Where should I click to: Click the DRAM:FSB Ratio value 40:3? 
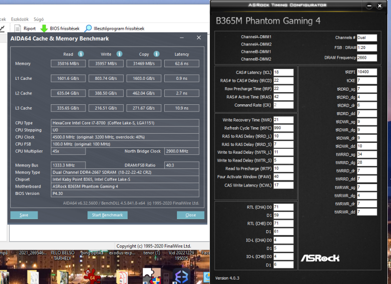(x=182, y=165)
